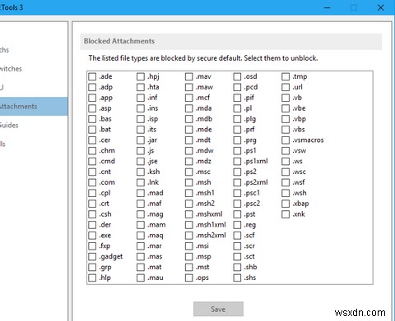Open the sidebar item below Guides

coord(2,144)
